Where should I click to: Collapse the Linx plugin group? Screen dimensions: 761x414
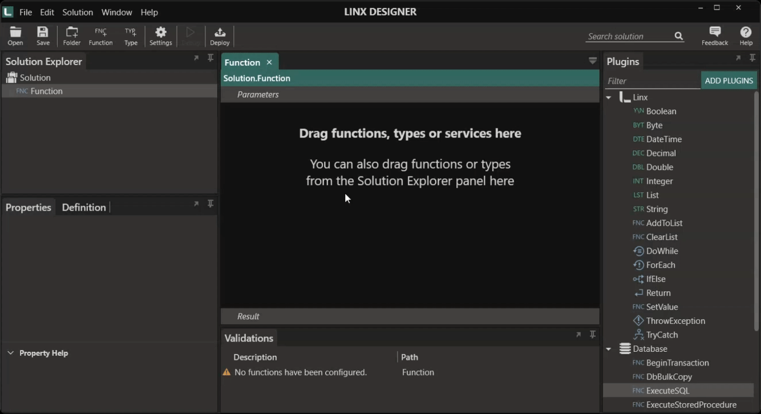tap(609, 98)
